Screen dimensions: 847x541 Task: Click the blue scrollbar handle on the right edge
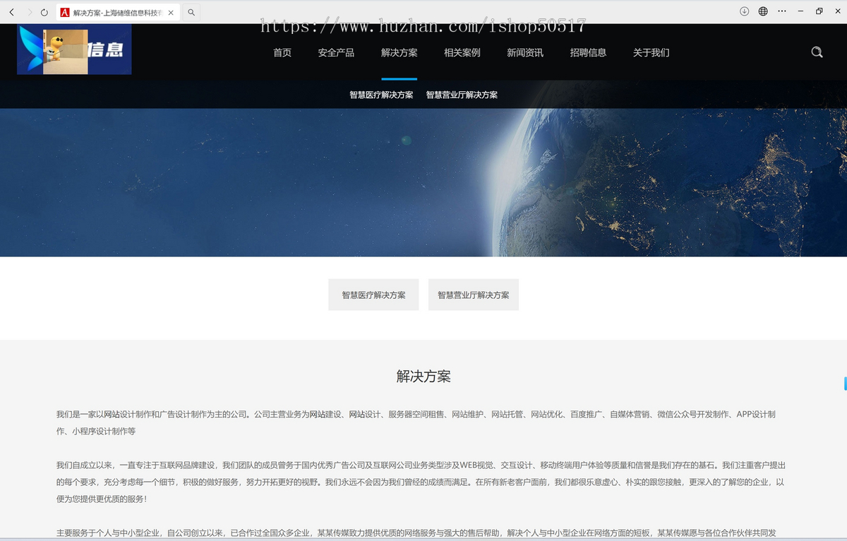click(x=845, y=384)
